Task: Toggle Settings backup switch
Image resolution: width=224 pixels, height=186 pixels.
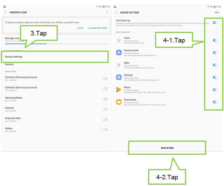Action: click(216, 77)
